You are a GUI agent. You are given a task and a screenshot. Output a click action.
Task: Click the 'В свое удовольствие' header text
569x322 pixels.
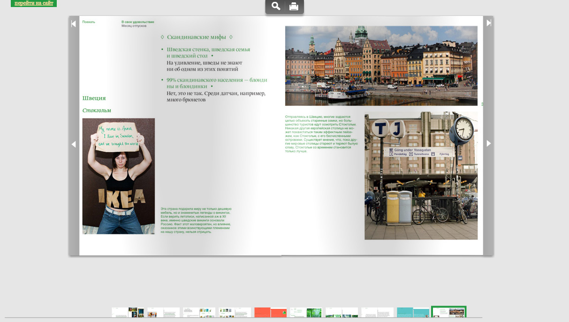click(x=137, y=22)
